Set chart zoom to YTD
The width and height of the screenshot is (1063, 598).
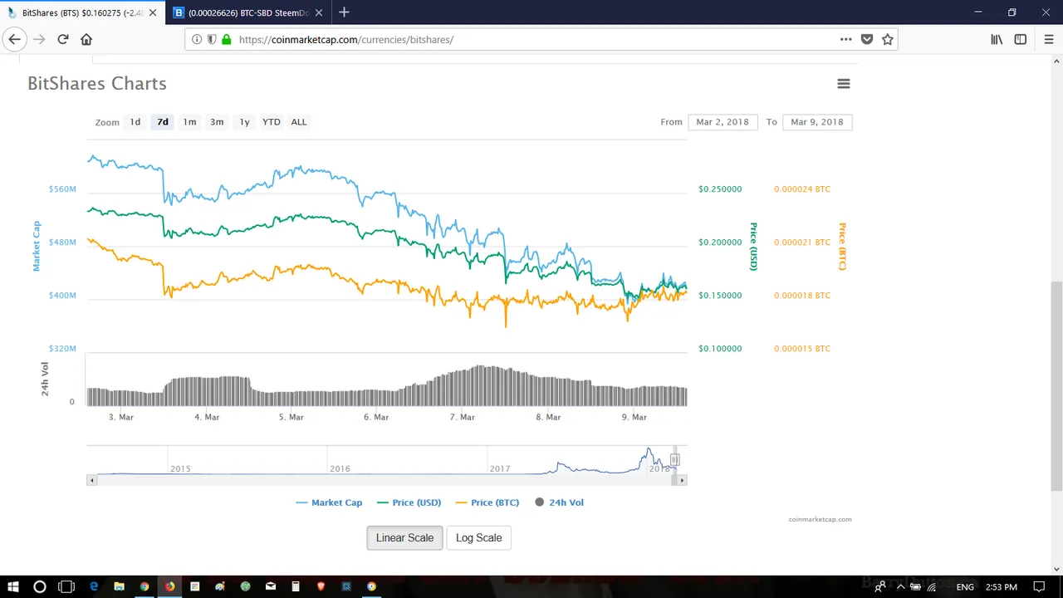click(272, 122)
